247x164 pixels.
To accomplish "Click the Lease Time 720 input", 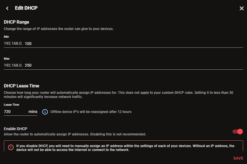I will point(16,112).
